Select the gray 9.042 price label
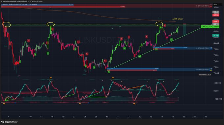 coord(216,12)
